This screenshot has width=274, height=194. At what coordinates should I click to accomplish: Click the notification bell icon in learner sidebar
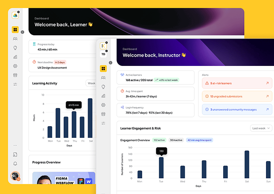(x=15, y=163)
